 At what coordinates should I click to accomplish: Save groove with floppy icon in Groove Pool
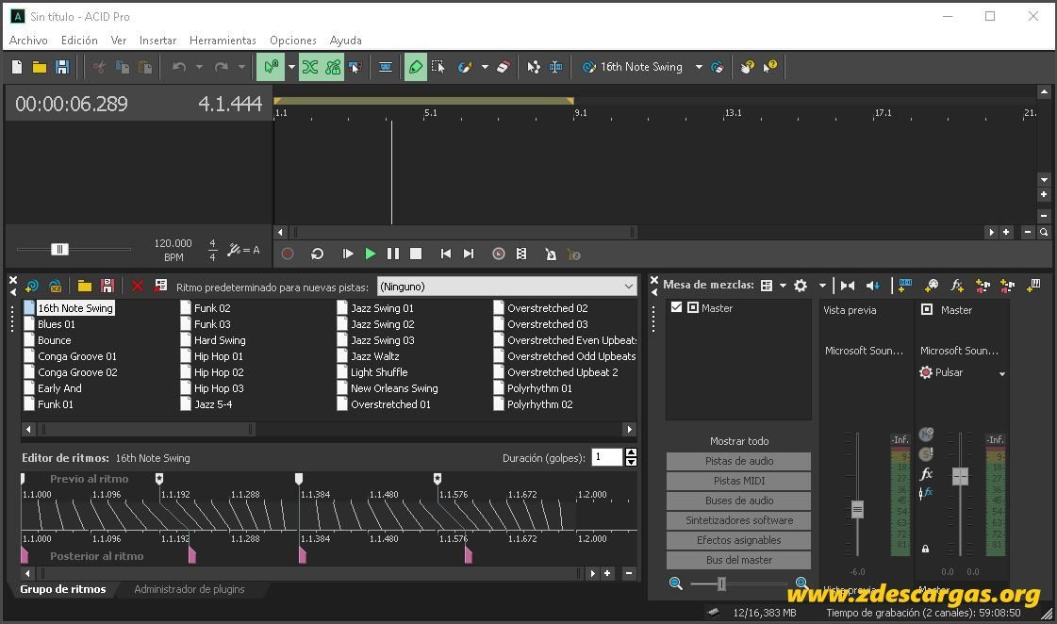107,287
